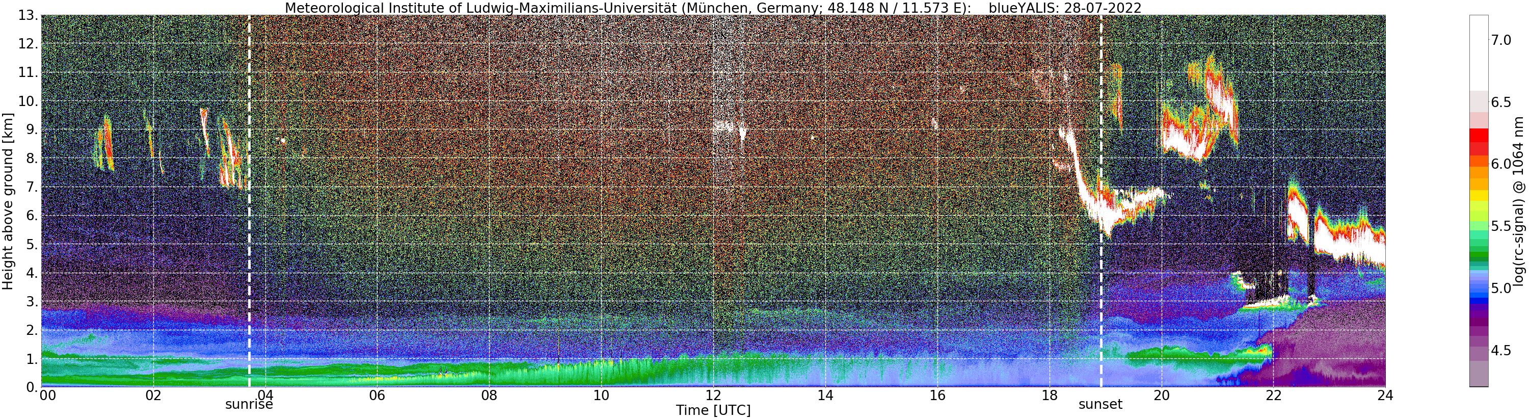Image resolution: width=1529 pixels, height=420 pixels.
Task: Click the '10' time axis tick label
Action: (x=601, y=396)
